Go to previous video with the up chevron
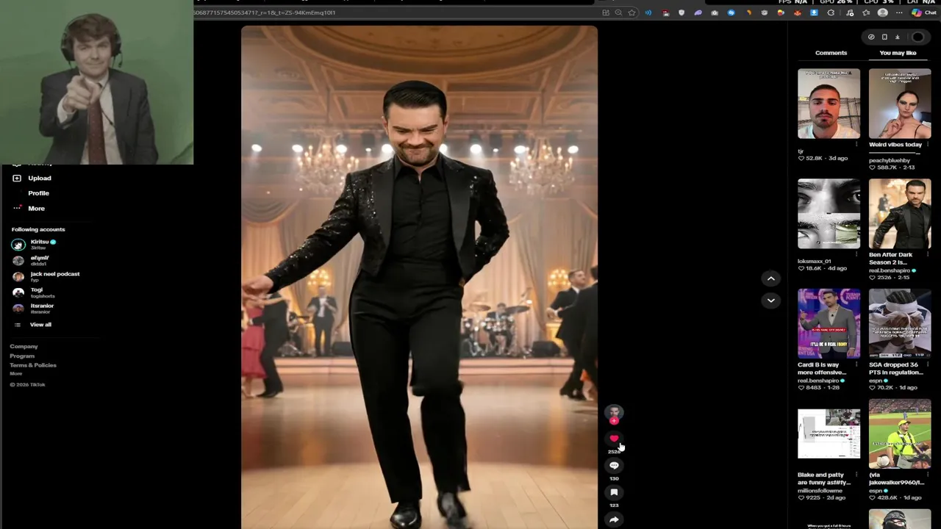941x529 pixels. pyautogui.click(x=770, y=278)
